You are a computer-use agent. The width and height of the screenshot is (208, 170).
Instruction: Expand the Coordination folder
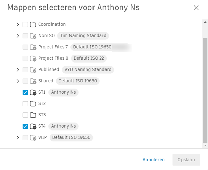pyautogui.click(x=18, y=24)
